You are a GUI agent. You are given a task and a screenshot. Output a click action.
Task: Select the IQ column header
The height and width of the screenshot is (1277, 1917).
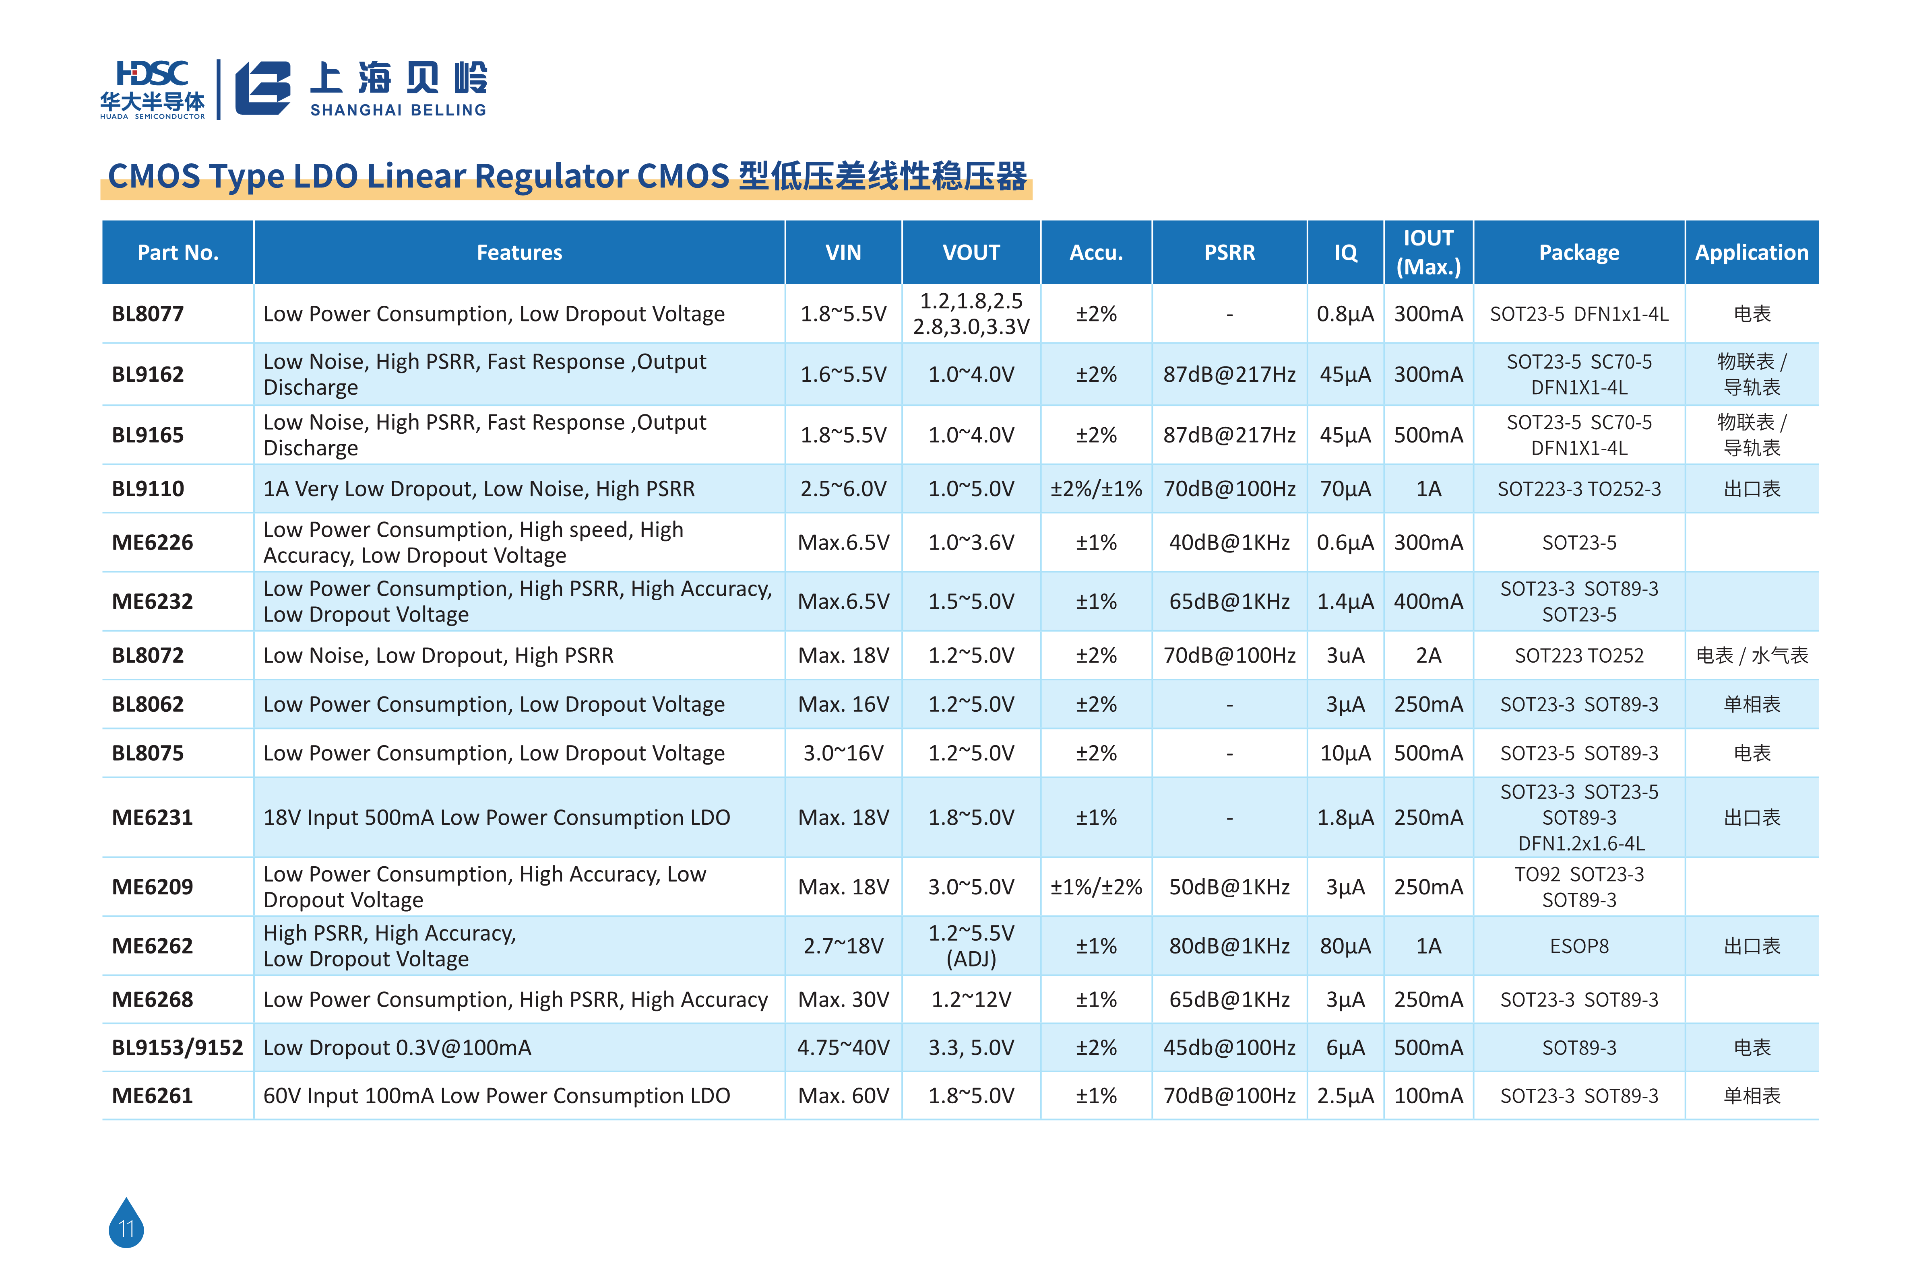[1345, 253]
